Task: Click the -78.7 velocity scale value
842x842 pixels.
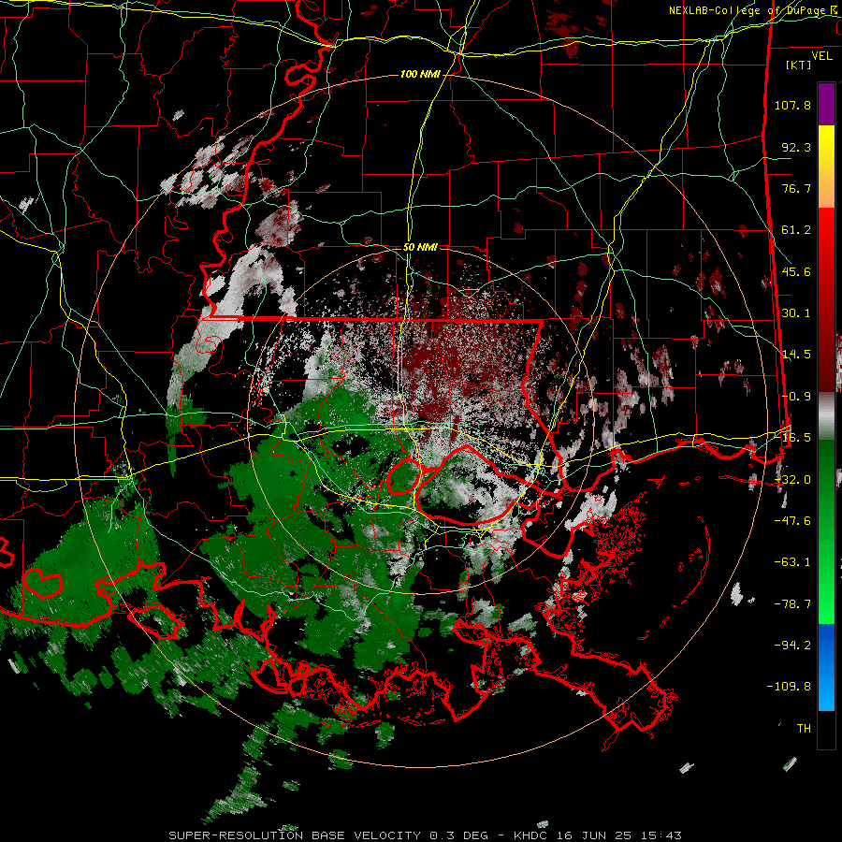Action: [792, 604]
